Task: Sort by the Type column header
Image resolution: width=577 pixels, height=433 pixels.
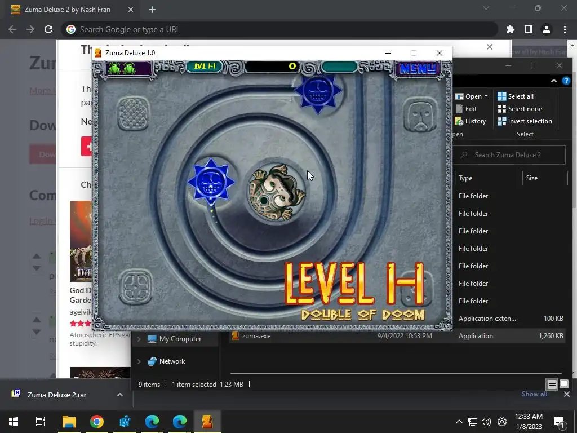Action: pyautogui.click(x=488, y=178)
